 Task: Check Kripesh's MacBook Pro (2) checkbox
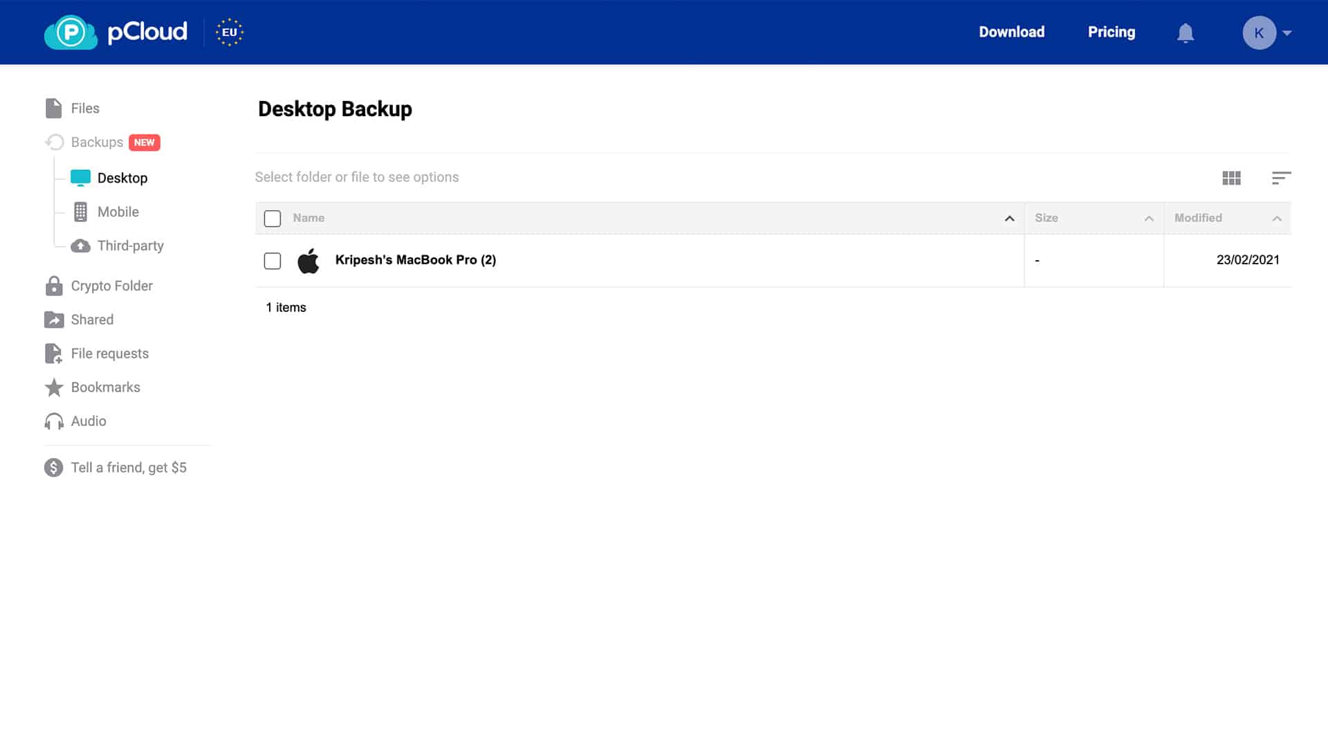273,261
